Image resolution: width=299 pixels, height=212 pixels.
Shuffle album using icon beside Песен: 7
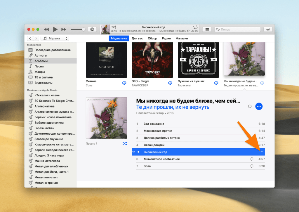125,144
